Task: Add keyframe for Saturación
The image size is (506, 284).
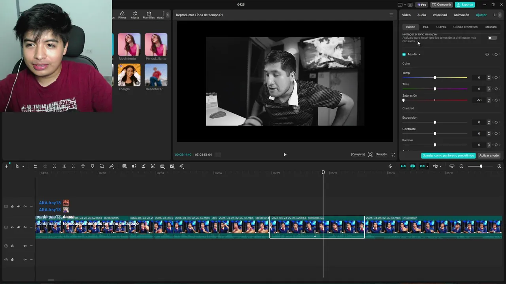Action: point(496,100)
